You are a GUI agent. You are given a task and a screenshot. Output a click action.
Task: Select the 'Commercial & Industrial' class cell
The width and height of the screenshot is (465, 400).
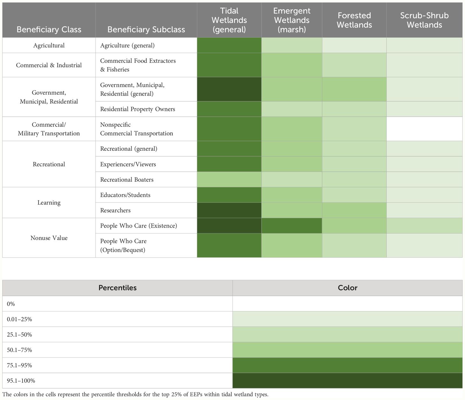[x=49, y=65]
